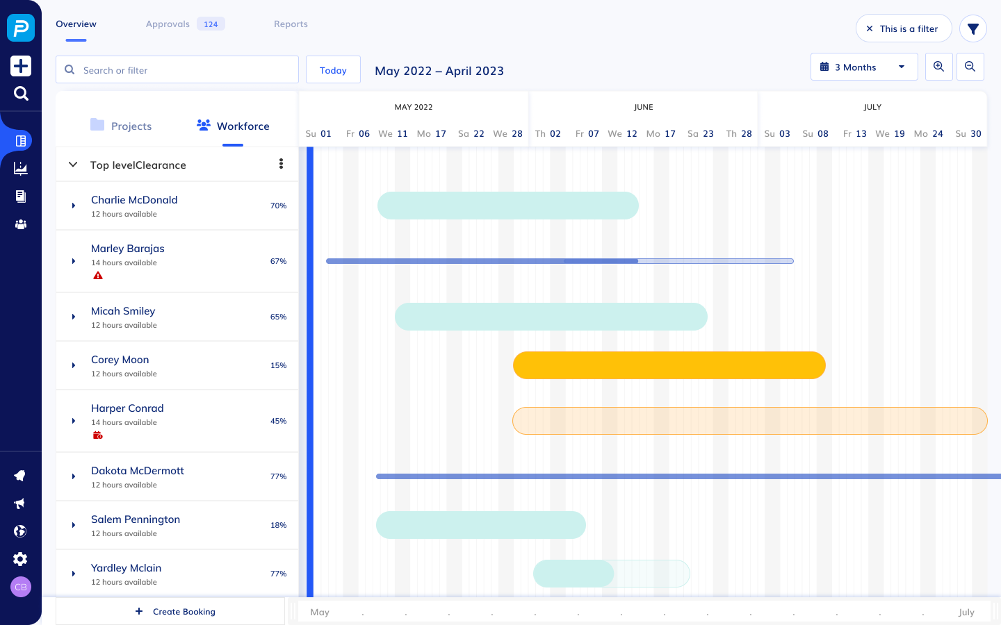Screen dimensions: 1001x625
Task: Click the Today button
Action: pos(333,70)
